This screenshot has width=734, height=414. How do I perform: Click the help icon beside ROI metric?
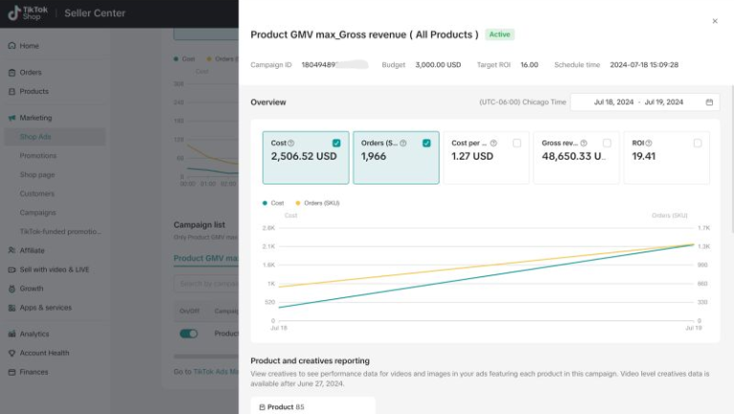click(649, 143)
